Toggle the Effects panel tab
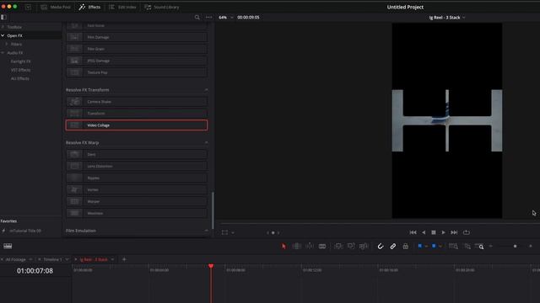Viewport: 540px width, 303px height. click(89, 7)
